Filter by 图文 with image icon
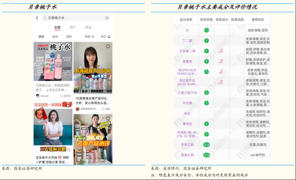This screenshot has width=296, height=180. coord(105,36)
